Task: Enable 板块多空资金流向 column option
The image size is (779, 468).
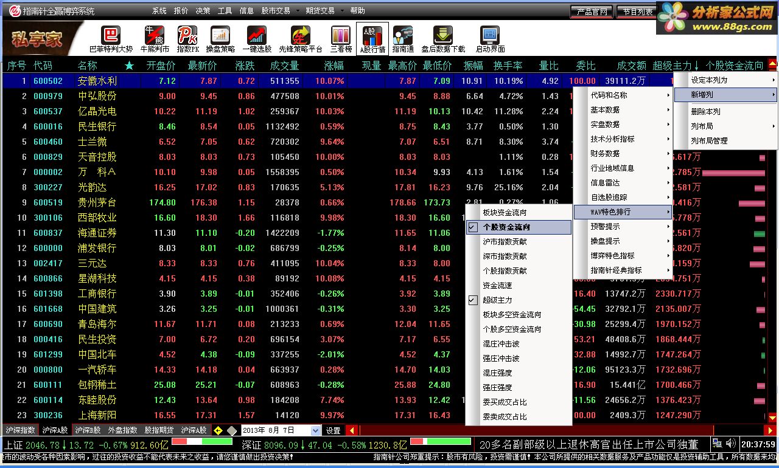Action: (x=519, y=315)
